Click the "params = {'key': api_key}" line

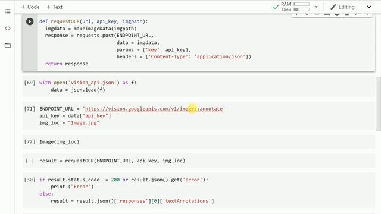click(x=154, y=49)
